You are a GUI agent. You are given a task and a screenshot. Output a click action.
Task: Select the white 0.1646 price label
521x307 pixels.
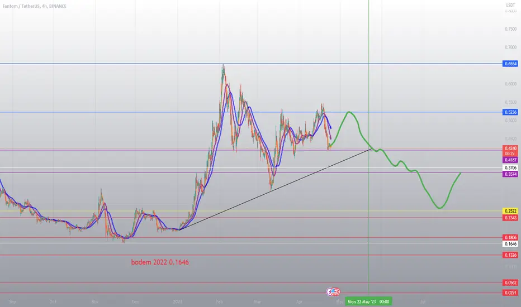pos(510,244)
